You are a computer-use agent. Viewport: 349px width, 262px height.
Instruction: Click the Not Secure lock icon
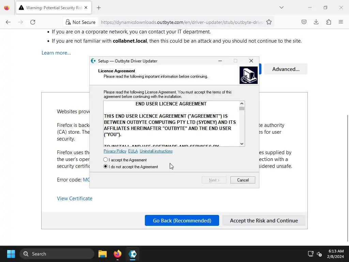(68, 22)
